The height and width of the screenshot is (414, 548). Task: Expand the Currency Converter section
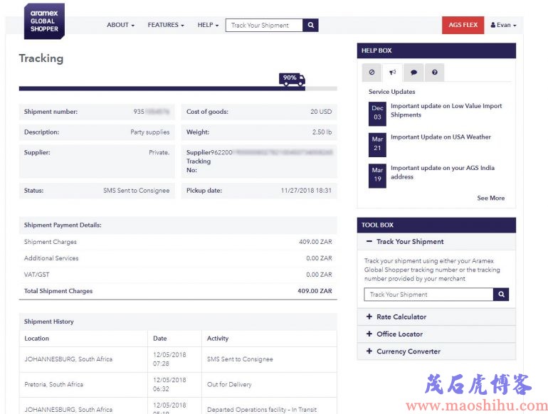436,351
